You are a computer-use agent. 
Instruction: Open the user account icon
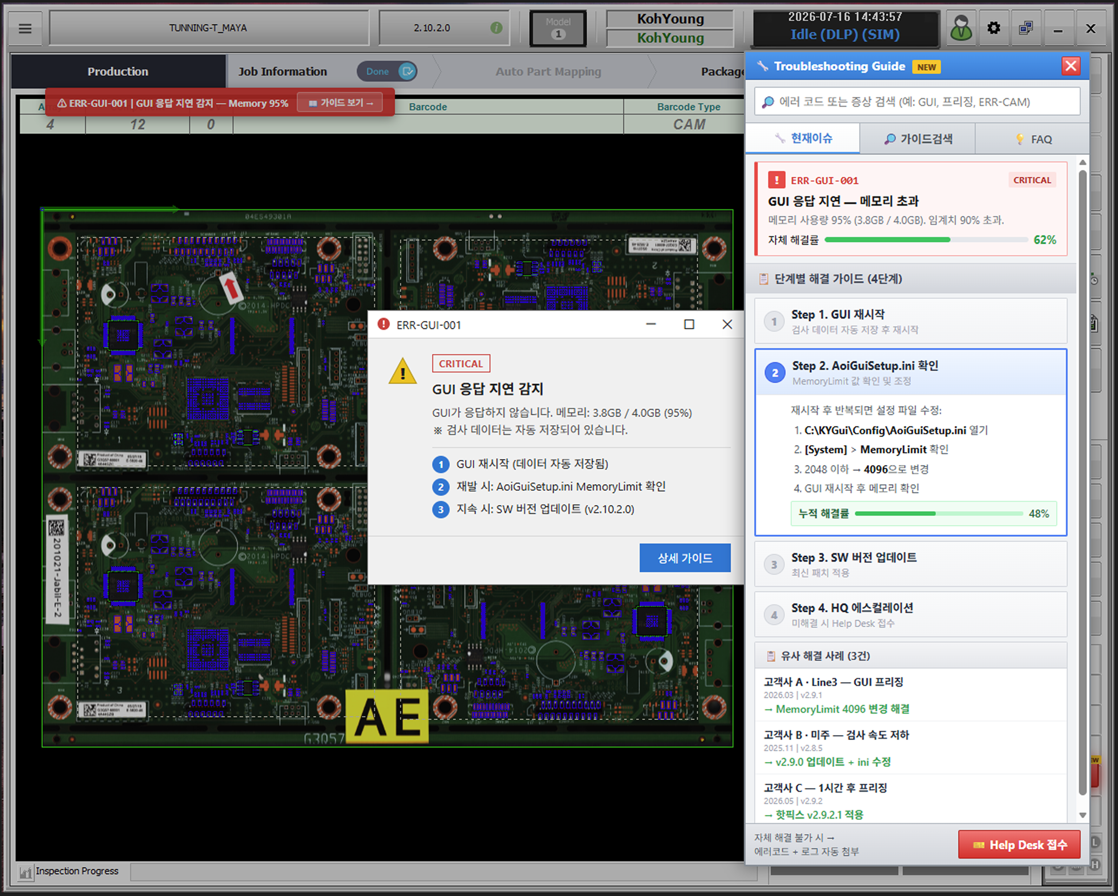click(961, 28)
